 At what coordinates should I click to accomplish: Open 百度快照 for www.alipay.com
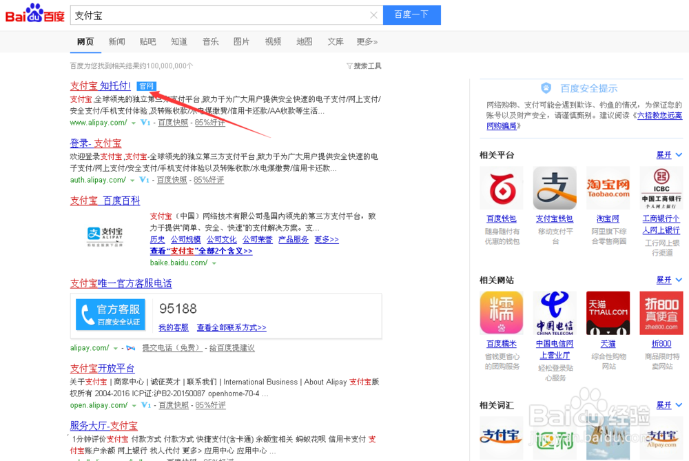click(173, 123)
